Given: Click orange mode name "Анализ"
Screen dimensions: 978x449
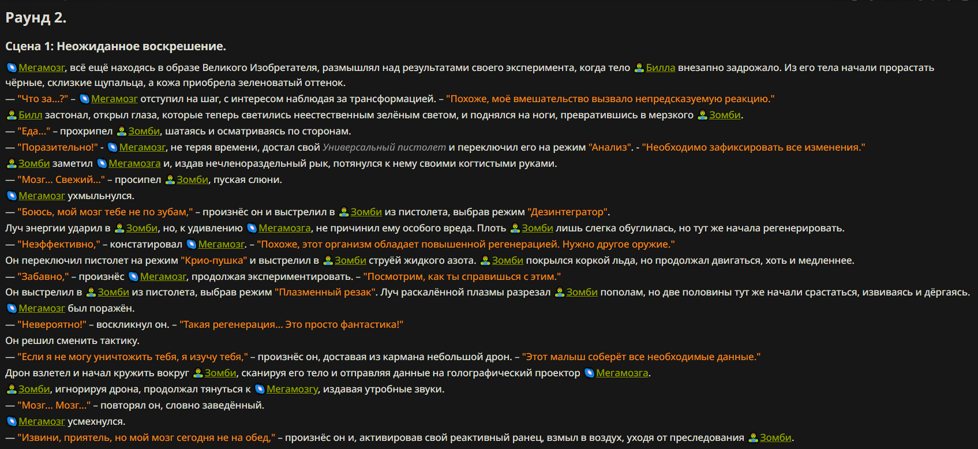Looking at the screenshot, I should click(610, 147).
